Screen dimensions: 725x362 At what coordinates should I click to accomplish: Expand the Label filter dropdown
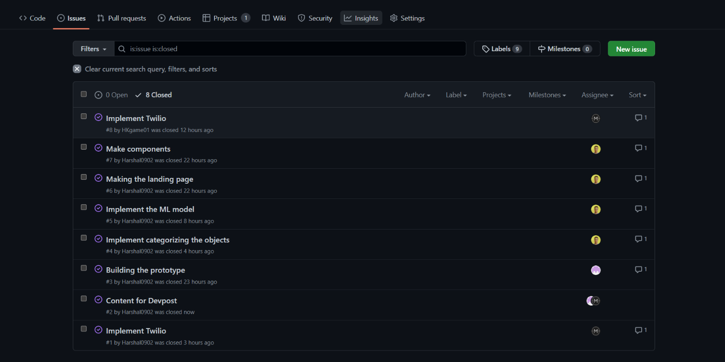(x=456, y=95)
